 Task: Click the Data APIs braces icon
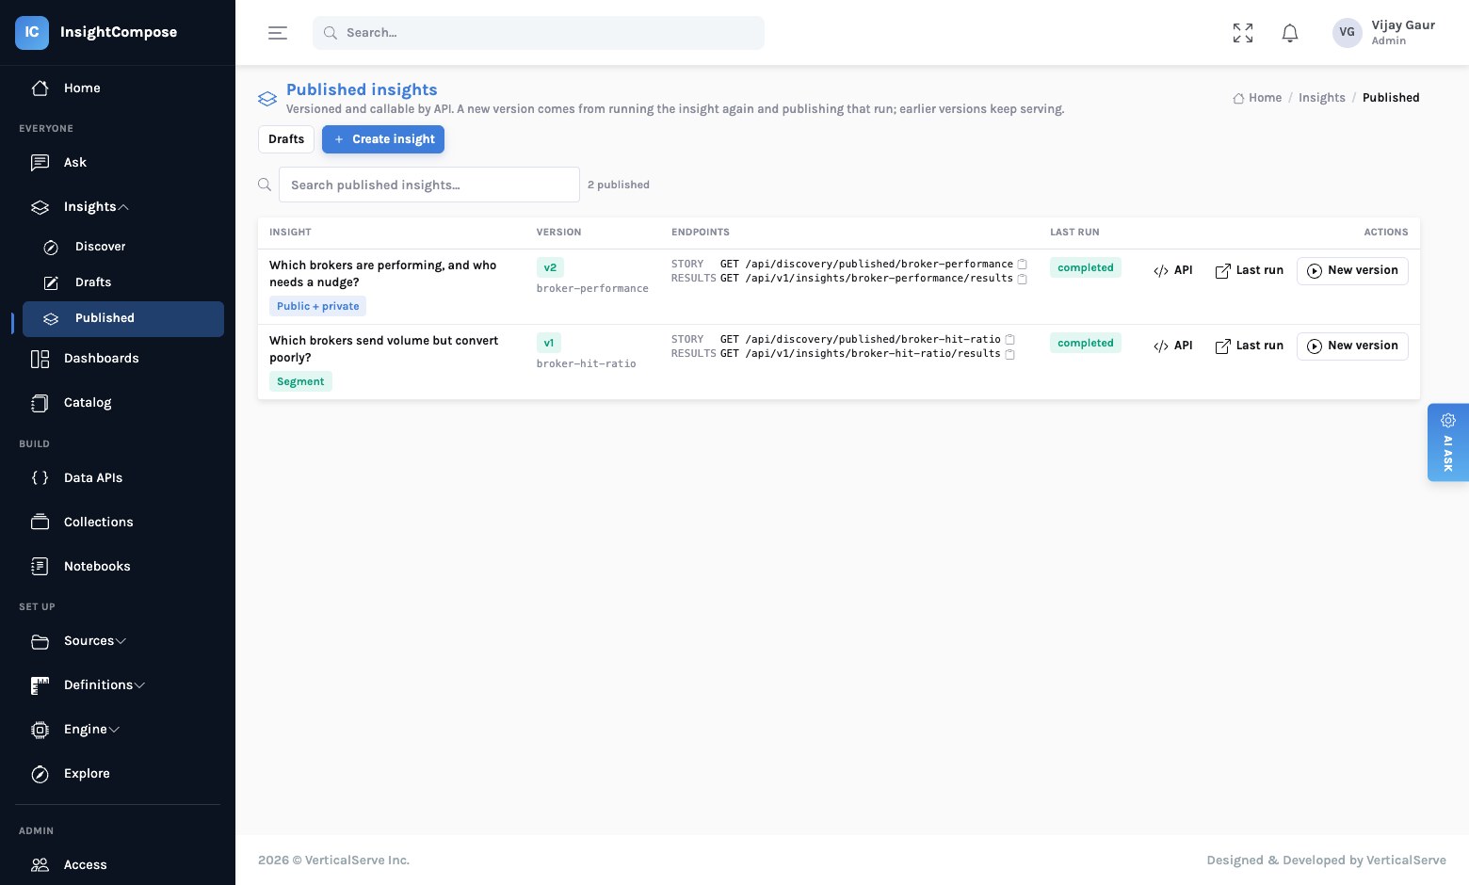click(x=40, y=477)
